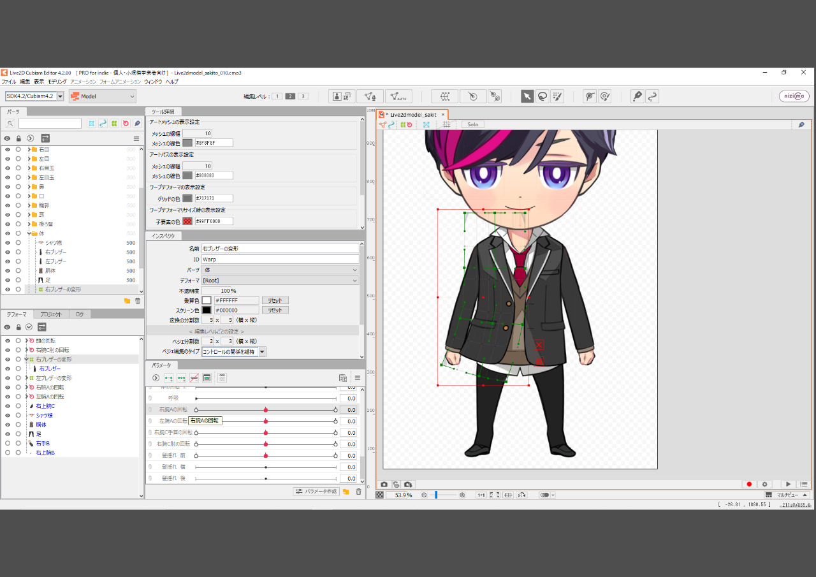Image resolution: width=816 pixels, height=577 pixels.
Task: Click the search icon in Parts panel
Action: (x=10, y=124)
